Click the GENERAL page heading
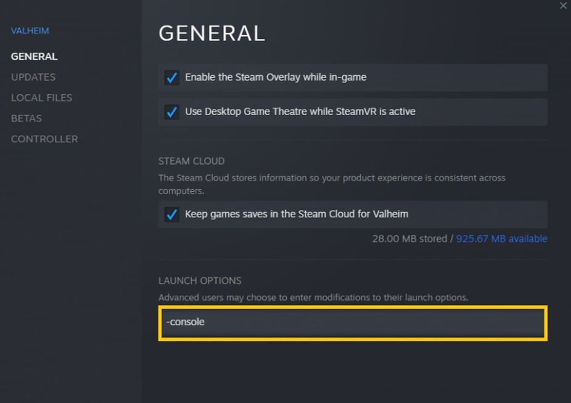571x403 pixels. pos(212,33)
